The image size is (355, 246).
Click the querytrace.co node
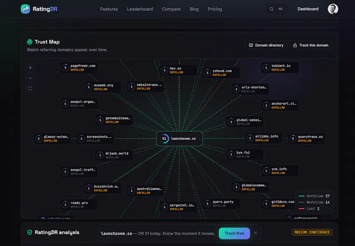click(307, 139)
